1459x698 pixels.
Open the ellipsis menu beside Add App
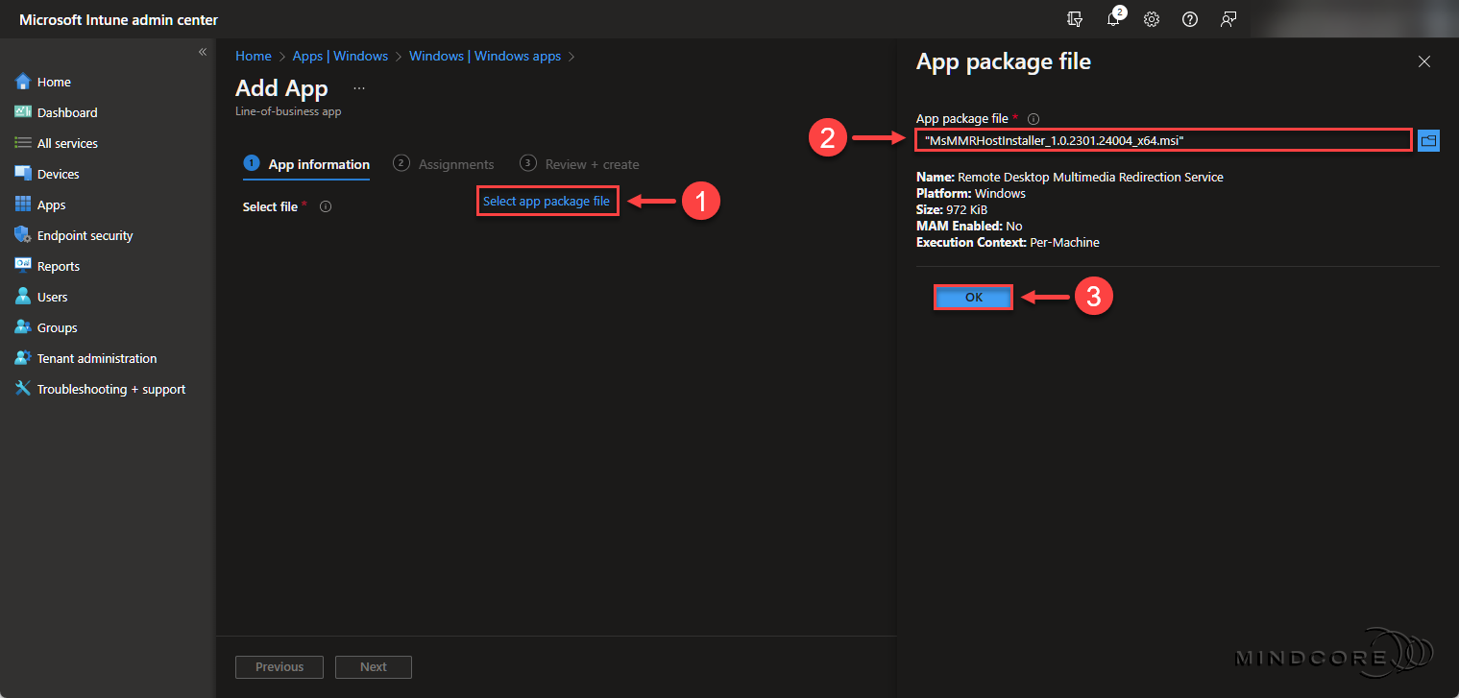pos(359,88)
